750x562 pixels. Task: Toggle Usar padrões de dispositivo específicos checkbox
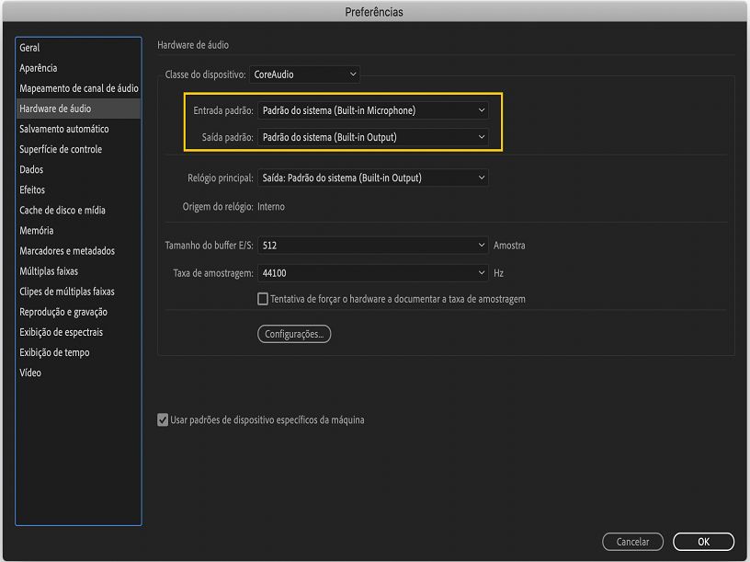pyautogui.click(x=163, y=420)
